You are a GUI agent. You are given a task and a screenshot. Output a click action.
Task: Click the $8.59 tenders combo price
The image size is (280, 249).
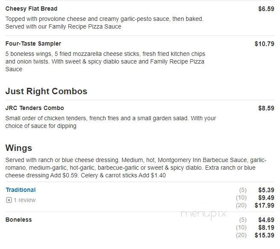click(266, 108)
